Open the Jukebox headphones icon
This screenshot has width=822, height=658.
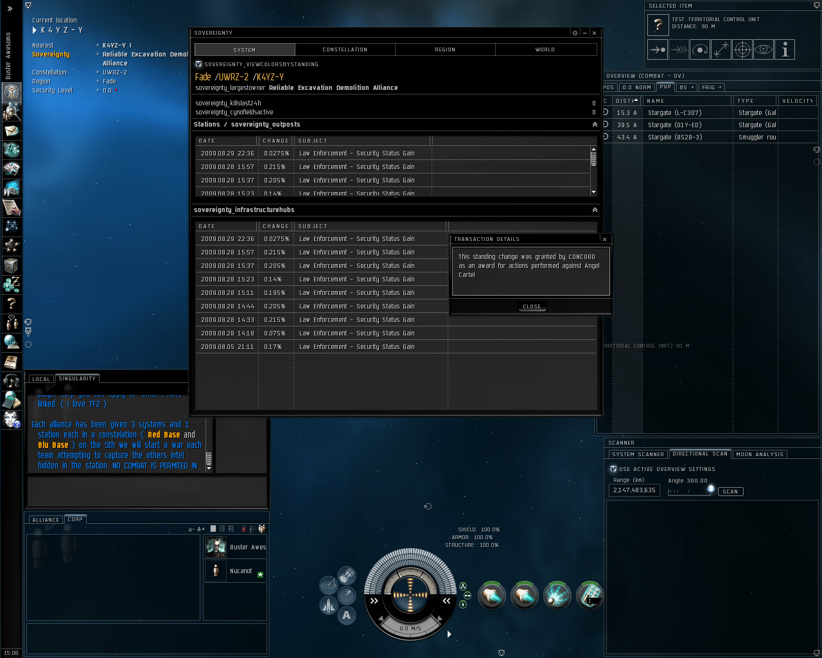pyautogui.click(x=12, y=381)
